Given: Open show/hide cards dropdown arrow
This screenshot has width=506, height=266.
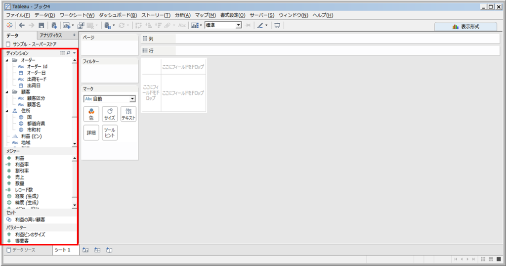Looking at the screenshot, I should click(x=201, y=25).
